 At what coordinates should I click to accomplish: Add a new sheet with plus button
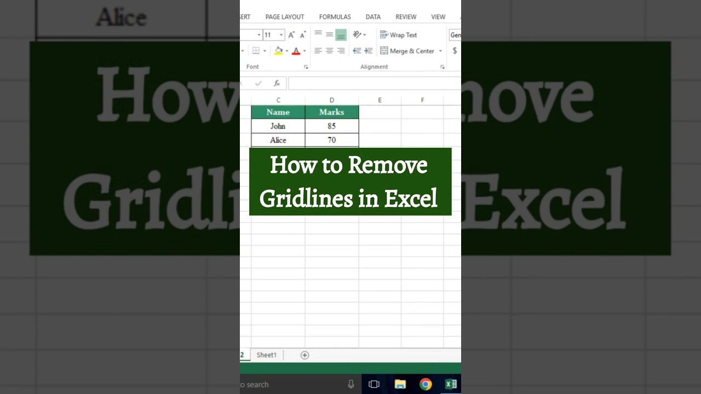304,355
